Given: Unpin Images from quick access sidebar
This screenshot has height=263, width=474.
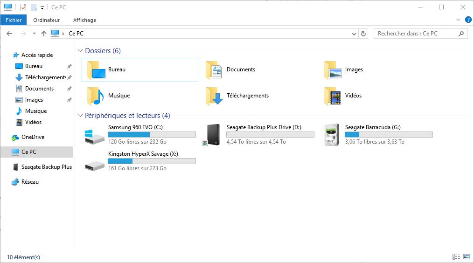Looking at the screenshot, I should pos(69,100).
